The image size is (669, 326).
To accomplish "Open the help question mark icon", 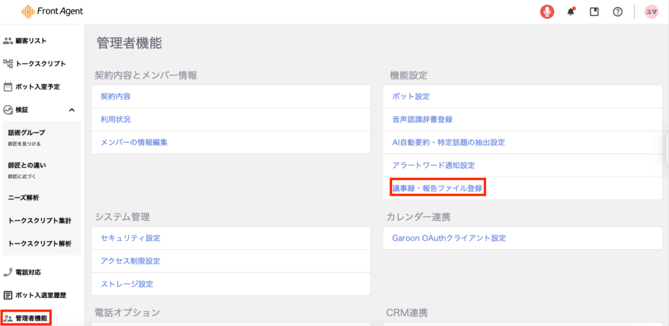I will (617, 12).
